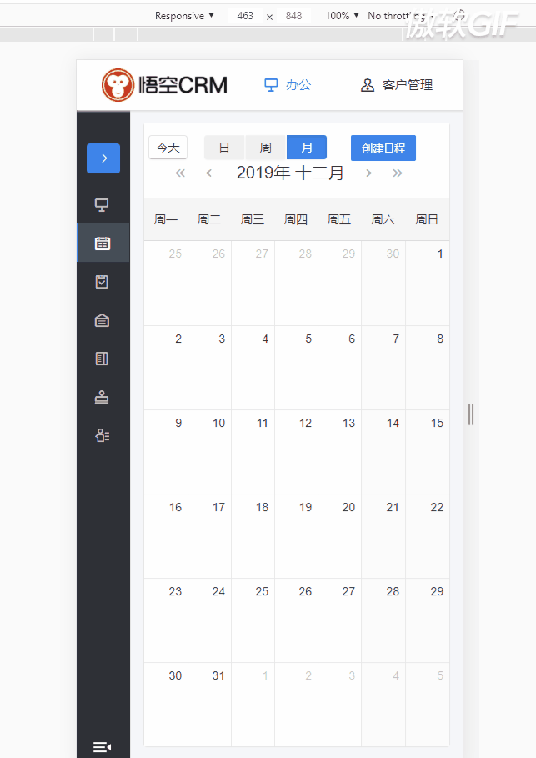Select December 31 cell in calendar
The image size is (536, 758).
coord(209,705)
